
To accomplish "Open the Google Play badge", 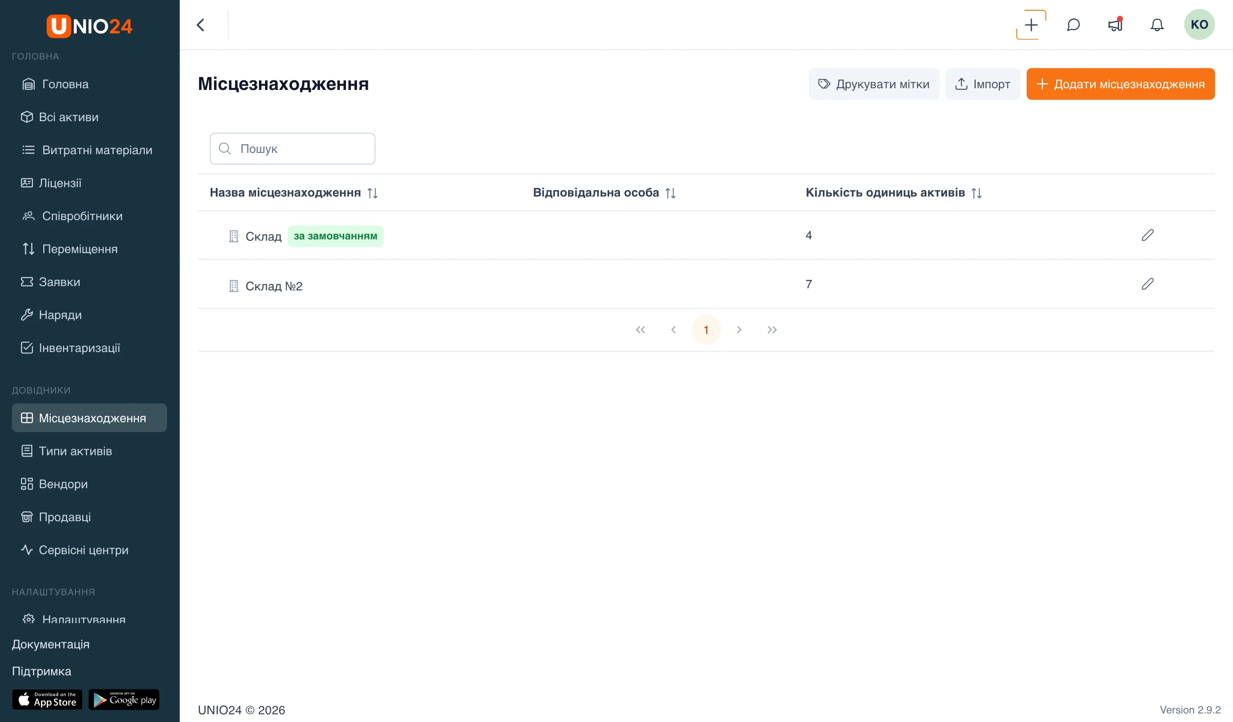I will click(x=124, y=699).
